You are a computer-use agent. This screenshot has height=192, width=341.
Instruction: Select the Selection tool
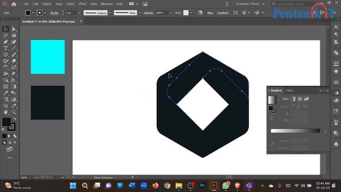tap(6, 29)
